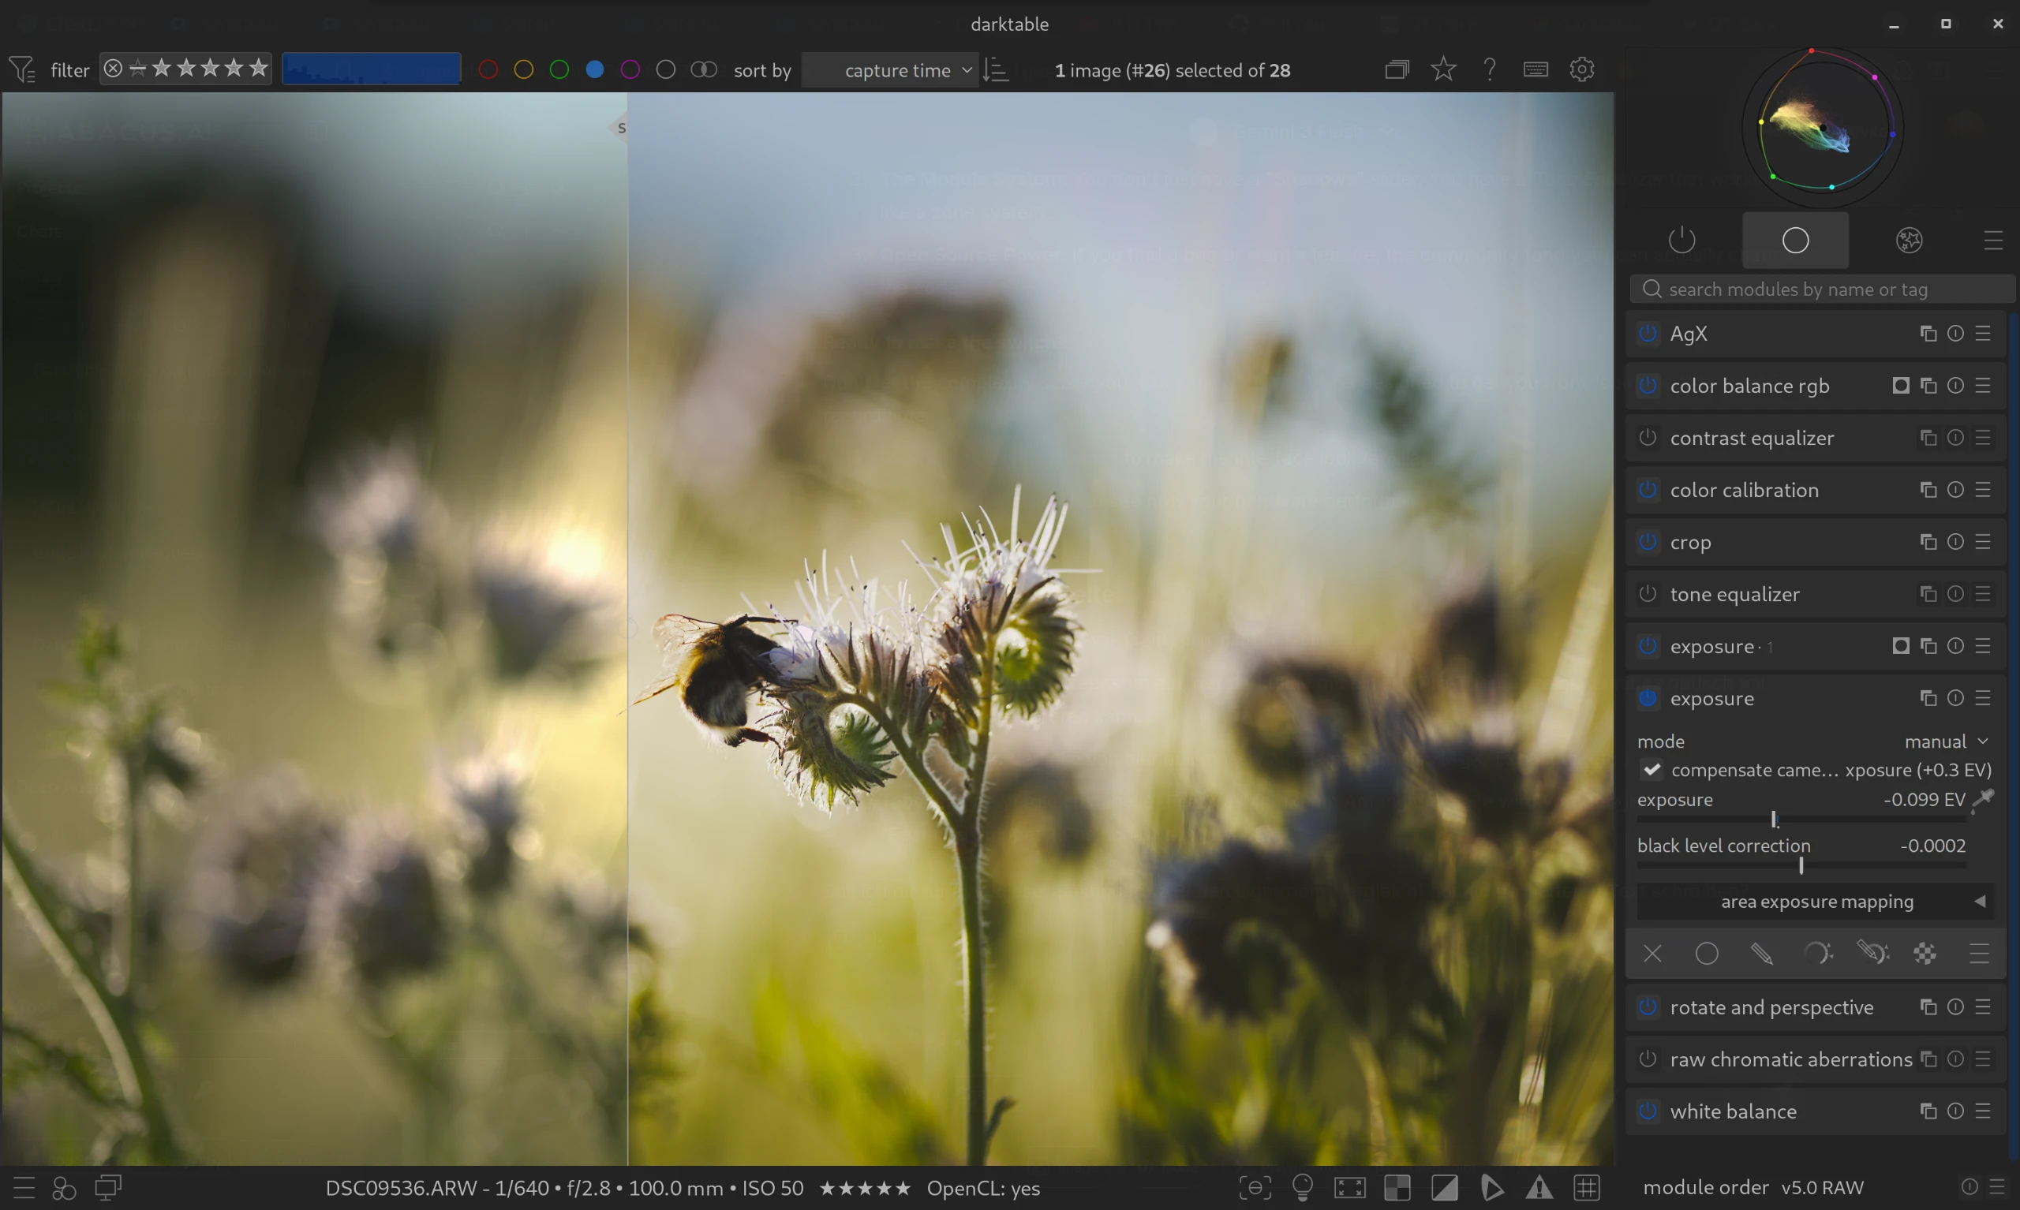
Task: Switch to the active modules tab
Action: point(1681,241)
